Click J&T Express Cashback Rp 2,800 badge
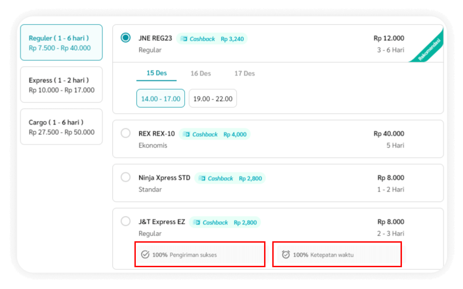 pyautogui.click(x=225, y=223)
